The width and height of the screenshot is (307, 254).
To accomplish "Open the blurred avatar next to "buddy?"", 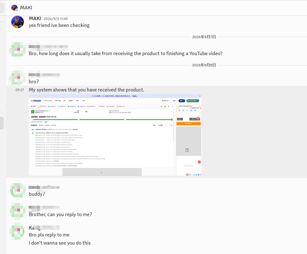I will pos(18,190).
